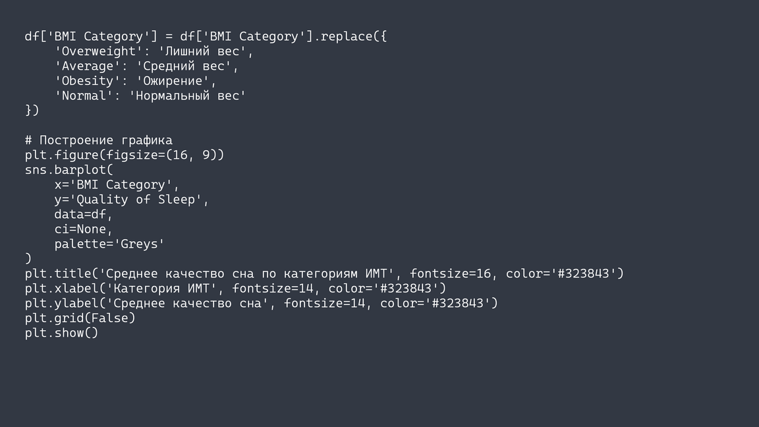Click the plt.show() line
Image resolution: width=759 pixels, height=427 pixels.
tap(61, 333)
